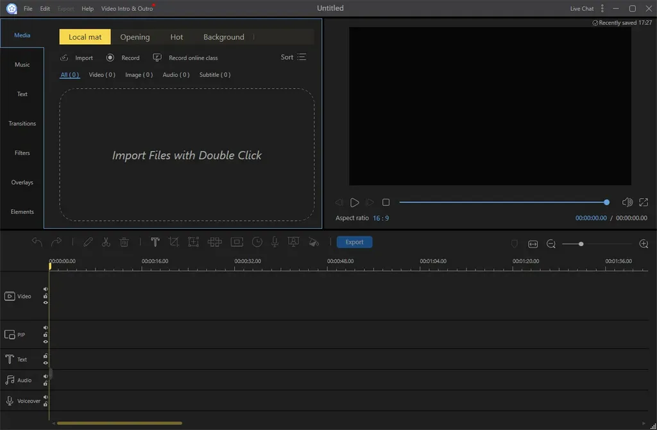This screenshot has height=430, width=657.
Task: Select the Local mat tab
Action: click(85, 37)
